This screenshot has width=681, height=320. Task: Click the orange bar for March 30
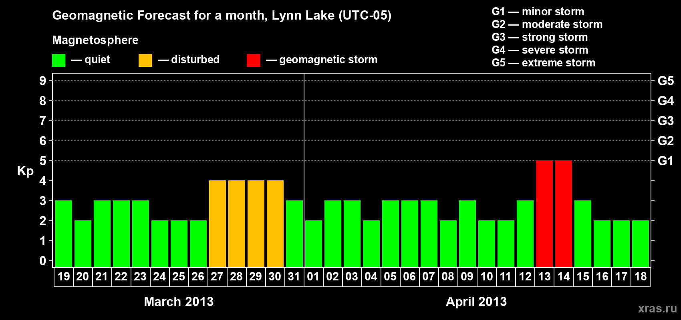(x=275, y=224)
